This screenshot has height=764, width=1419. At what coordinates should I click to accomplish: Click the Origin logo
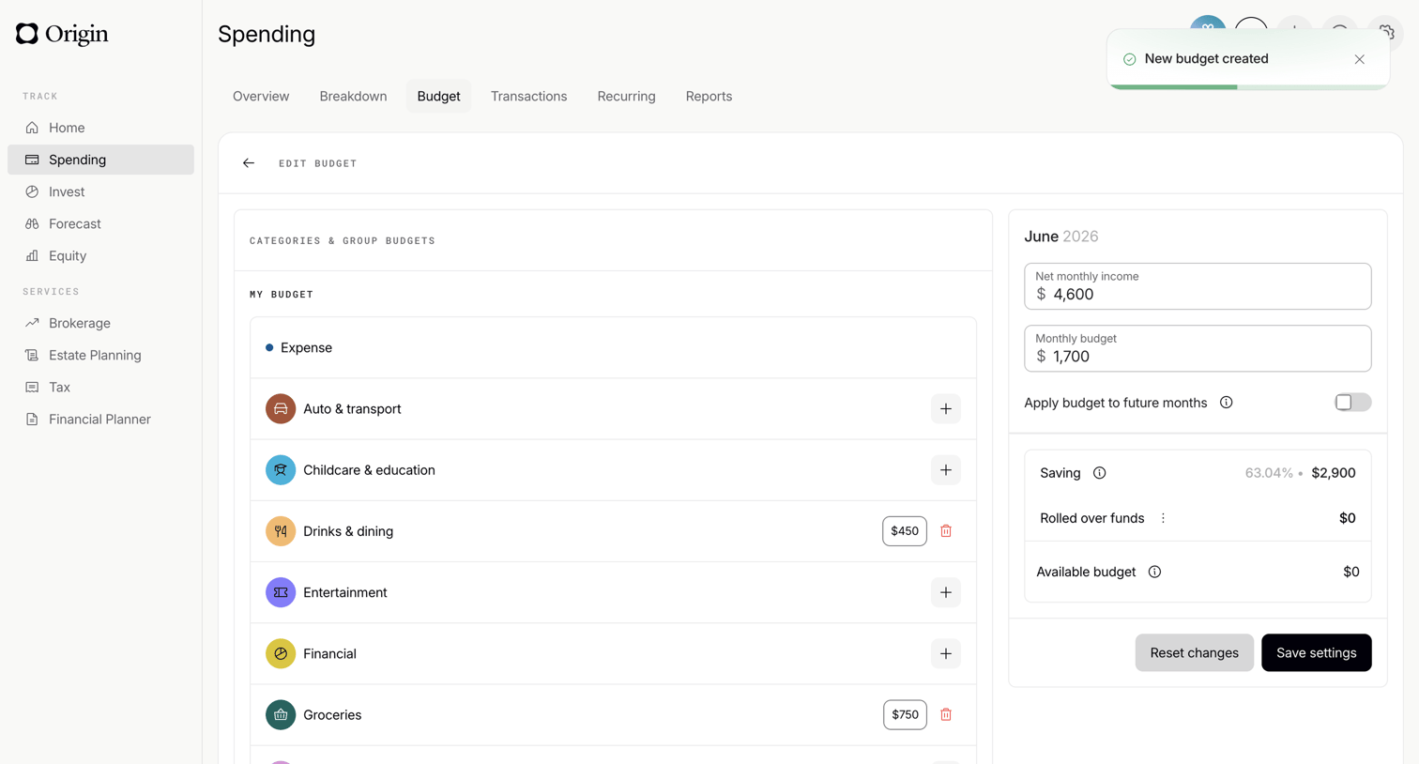[x=62, y=34]
